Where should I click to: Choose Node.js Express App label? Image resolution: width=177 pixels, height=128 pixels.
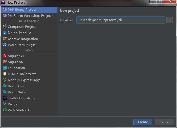pyautogui.click(x=24, y=80)
